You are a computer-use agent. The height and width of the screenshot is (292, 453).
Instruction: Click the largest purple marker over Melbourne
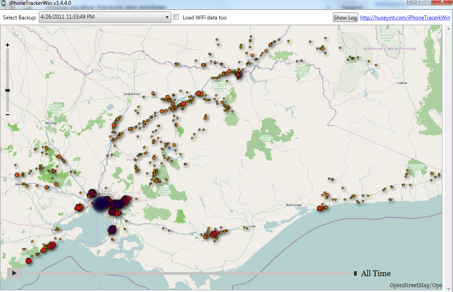[x=100, y=204]
